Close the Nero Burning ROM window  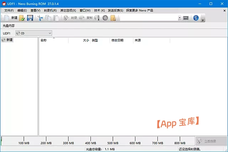click(222, 4)
